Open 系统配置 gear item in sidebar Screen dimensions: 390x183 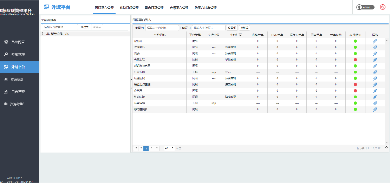click(x=19, y=42)
